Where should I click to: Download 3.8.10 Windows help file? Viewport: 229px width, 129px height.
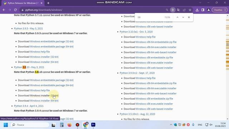tap(40, 90)
